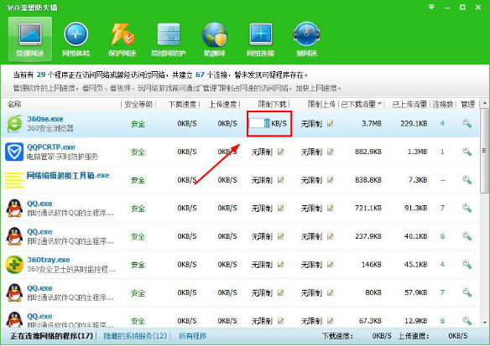Open the connection count 1 link for QQPCRTP.exe

tap(442, 152)
